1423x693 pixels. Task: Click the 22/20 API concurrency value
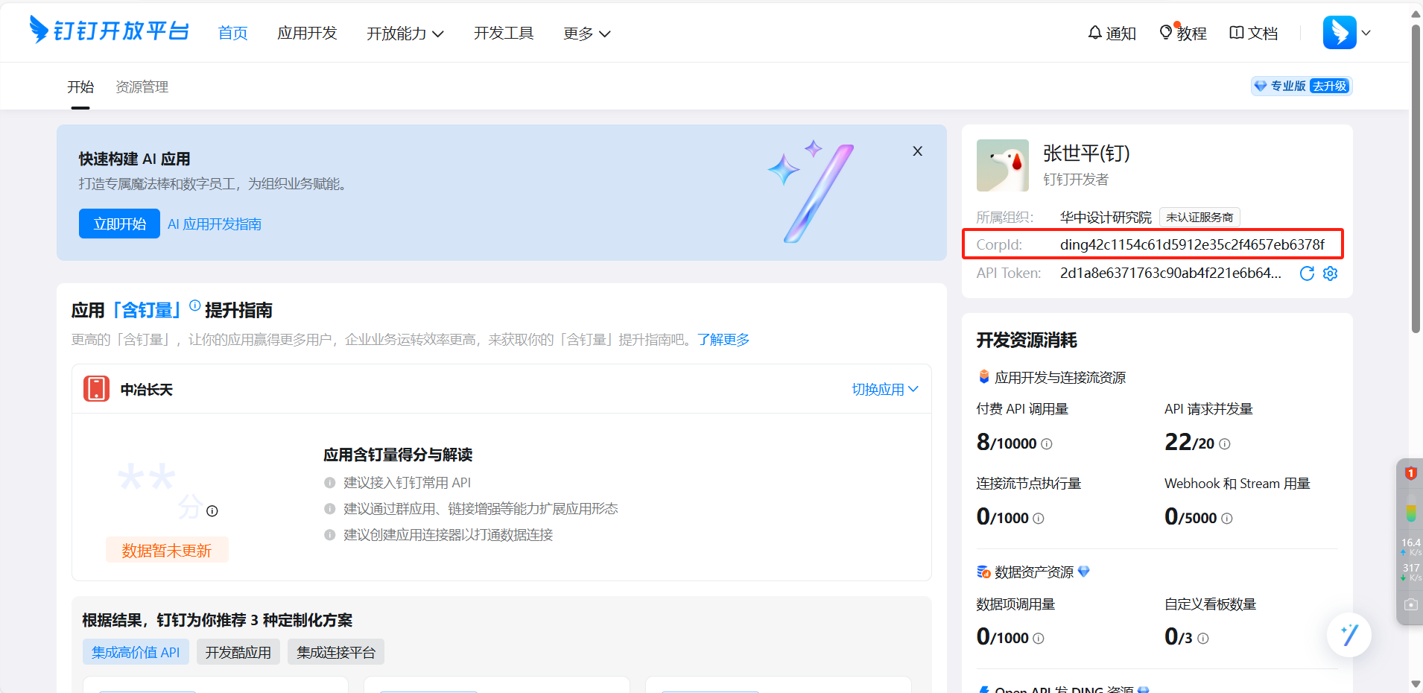point(1190,442)
